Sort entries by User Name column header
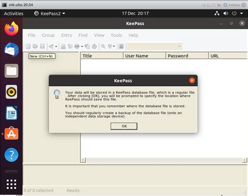 tap(144, 56)
